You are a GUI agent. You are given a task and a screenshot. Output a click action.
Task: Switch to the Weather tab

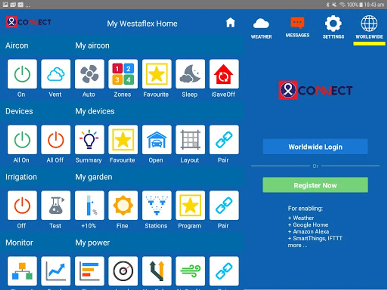(x=261, y=28)
